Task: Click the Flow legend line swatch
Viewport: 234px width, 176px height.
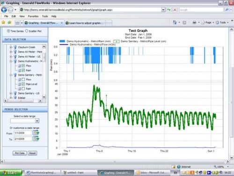Action: (64, 44)
